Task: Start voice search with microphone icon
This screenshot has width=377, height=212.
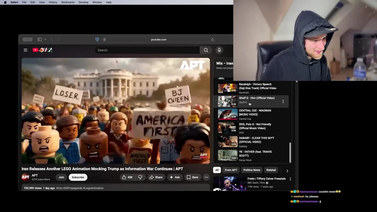Action: [x=219, y=50]
